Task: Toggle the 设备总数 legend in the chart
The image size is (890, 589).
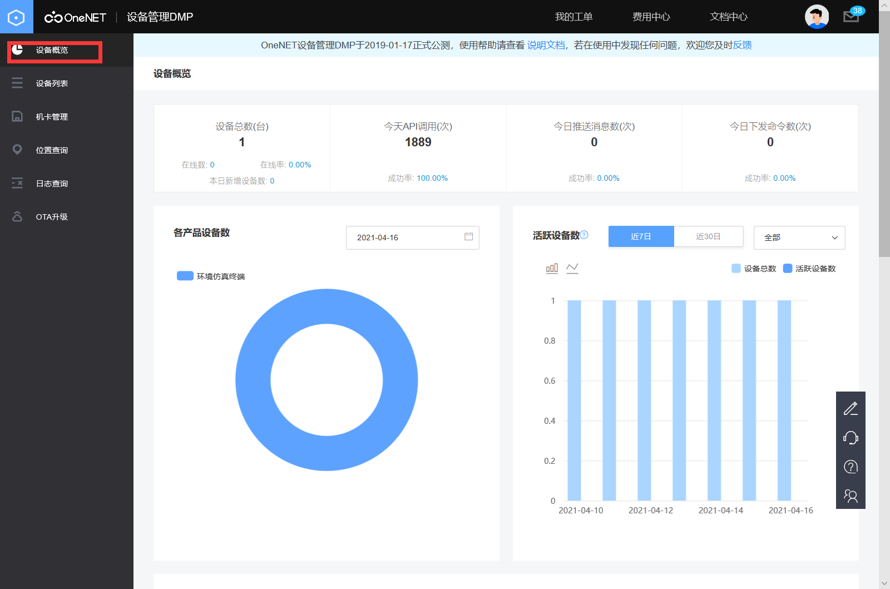Action: pyautogui.click(x=754, y=268)
